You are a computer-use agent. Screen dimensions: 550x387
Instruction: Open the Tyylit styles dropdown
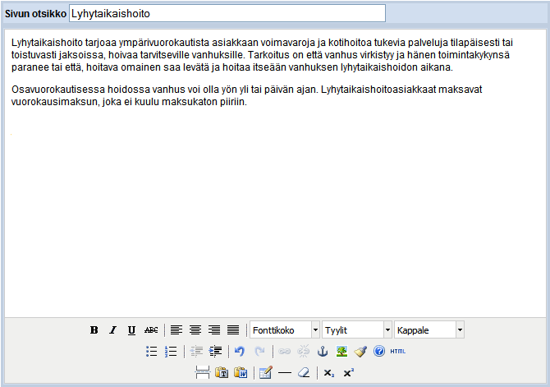tap(357, 330)
